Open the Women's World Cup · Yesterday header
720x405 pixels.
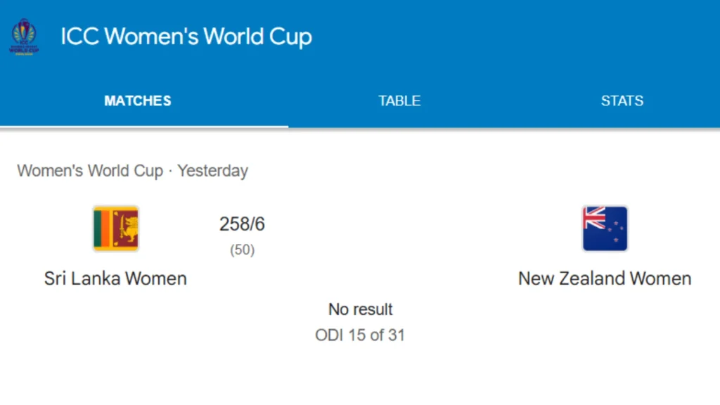[132, 170]
